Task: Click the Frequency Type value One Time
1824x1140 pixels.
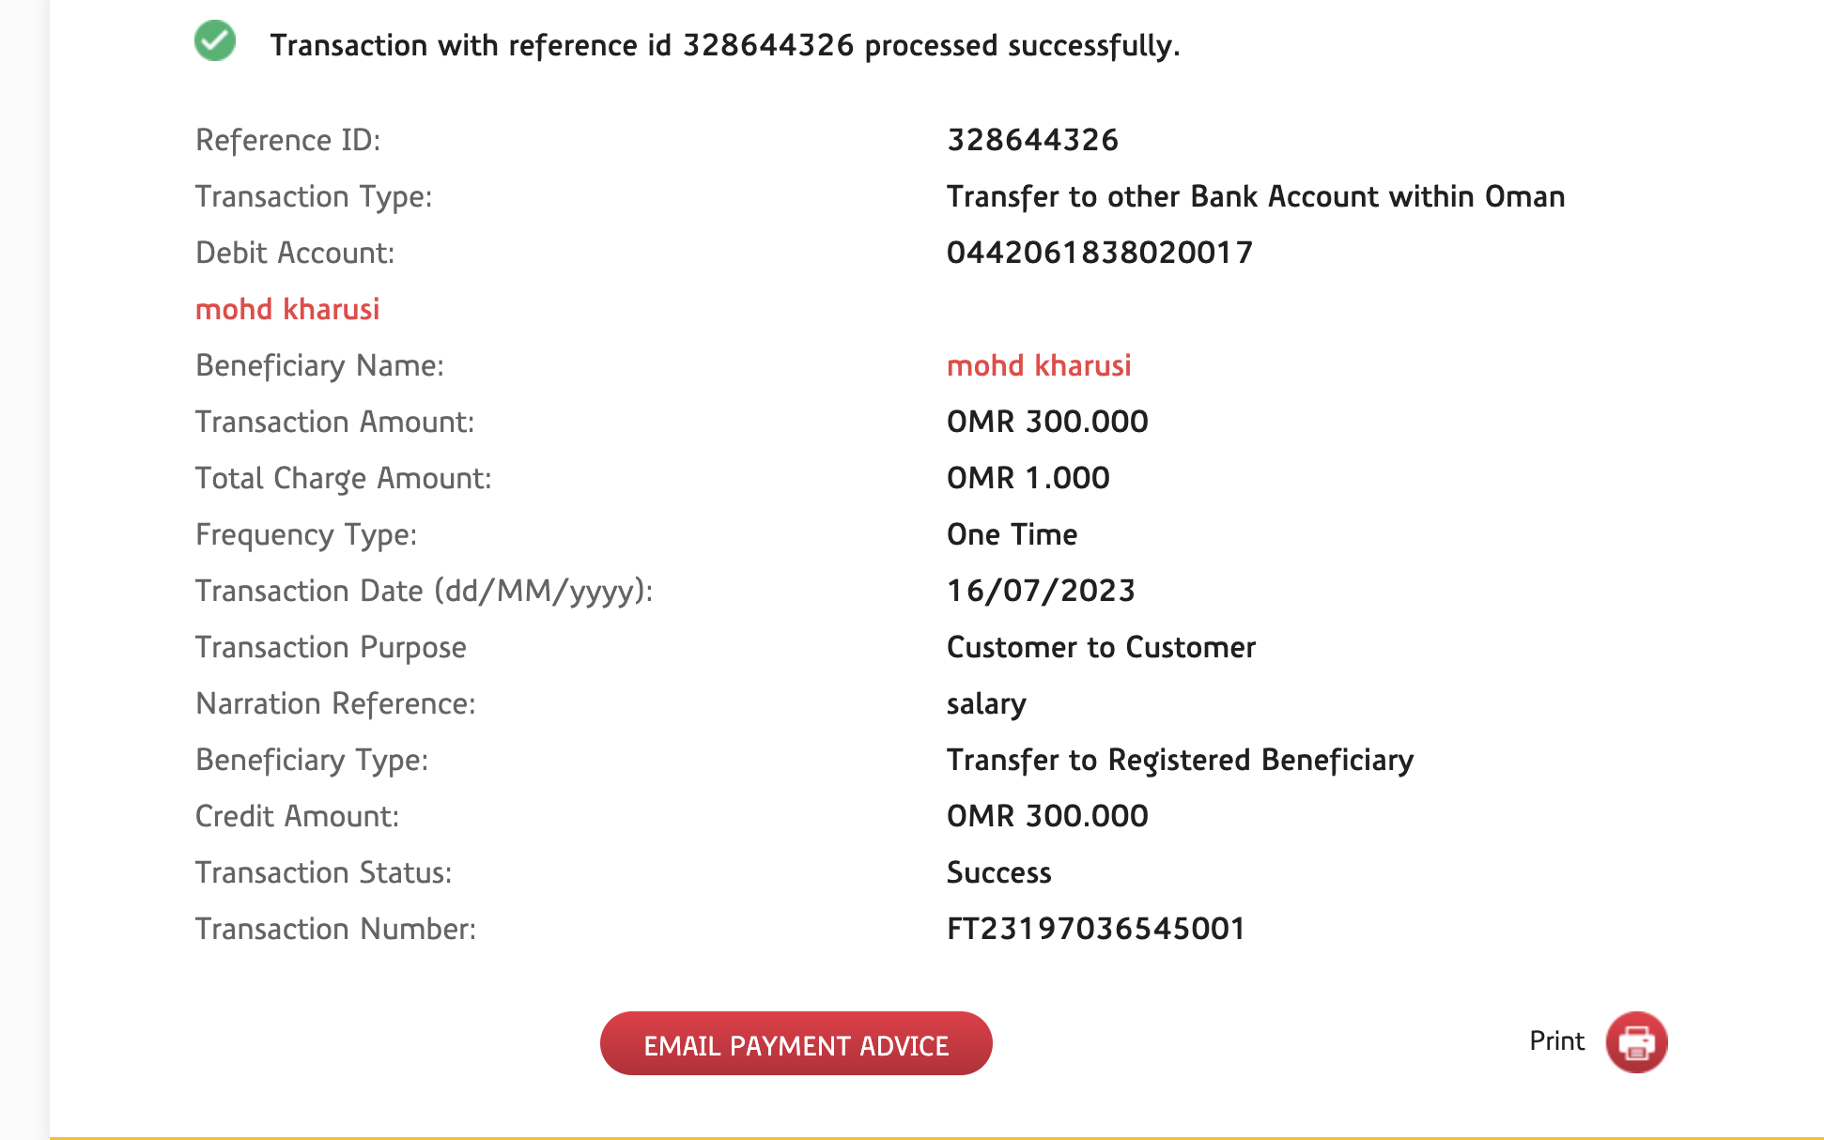Action: click(x=1012, y=534)
